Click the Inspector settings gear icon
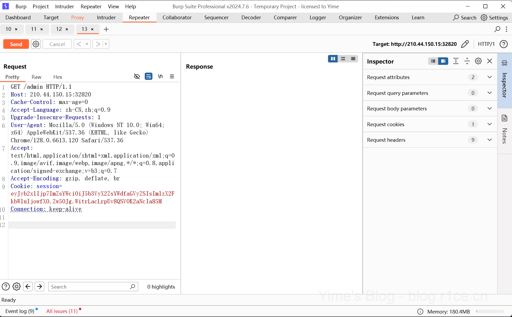 [x=478, y=61]
